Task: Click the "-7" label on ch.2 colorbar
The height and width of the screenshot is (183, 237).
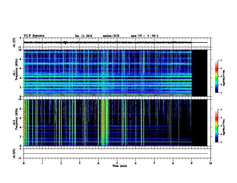Action: (x=221, y=142)
